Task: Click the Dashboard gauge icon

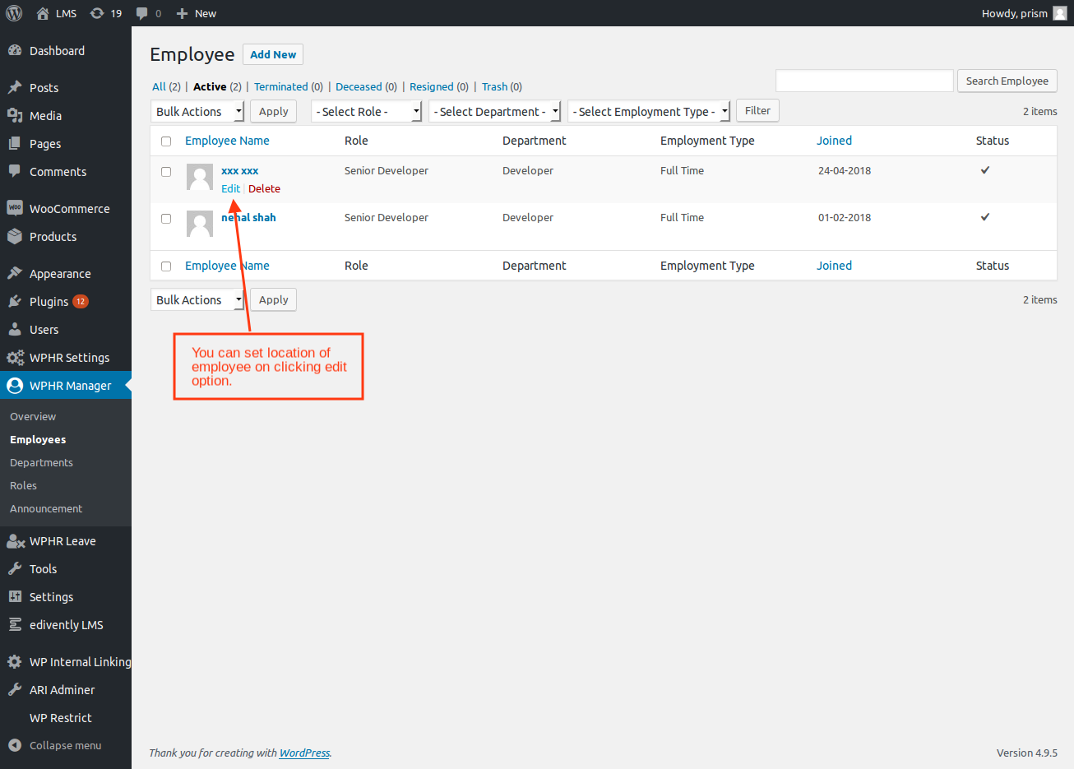Action: (15, 50)
